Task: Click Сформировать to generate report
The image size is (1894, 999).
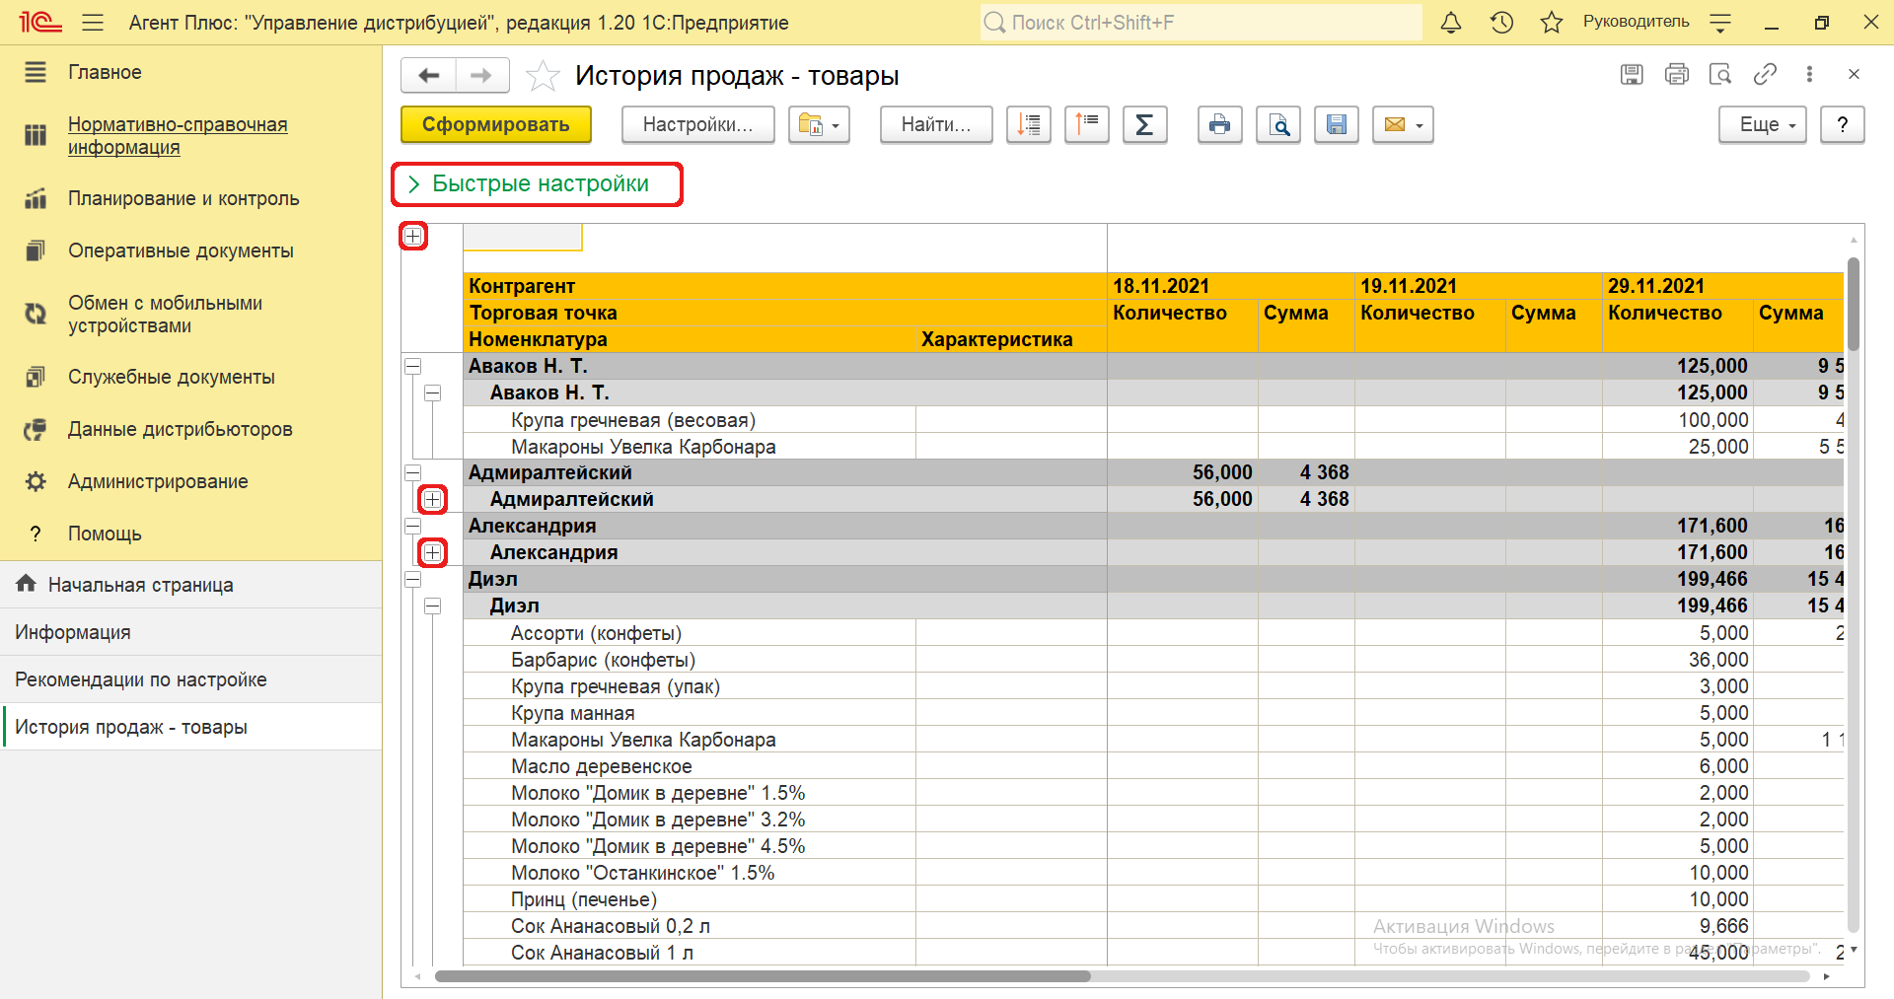Action: pyautogui.click(x=496, y=124)
